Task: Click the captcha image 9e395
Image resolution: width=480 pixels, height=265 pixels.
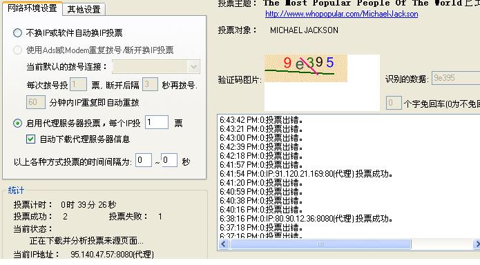Action: click(x=305, y=68)
